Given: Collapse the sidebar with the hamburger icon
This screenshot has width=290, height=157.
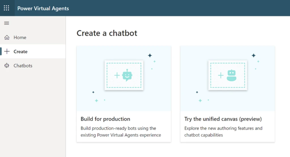Looking at the screenshot, I should 7,23.
